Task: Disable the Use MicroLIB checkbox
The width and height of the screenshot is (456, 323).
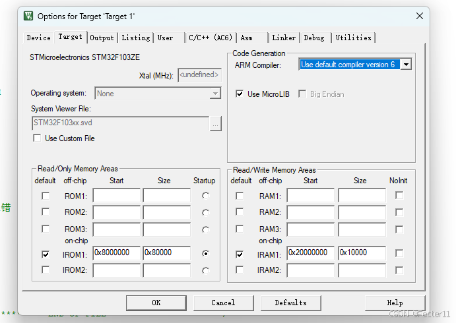Action: coord(240,94)
